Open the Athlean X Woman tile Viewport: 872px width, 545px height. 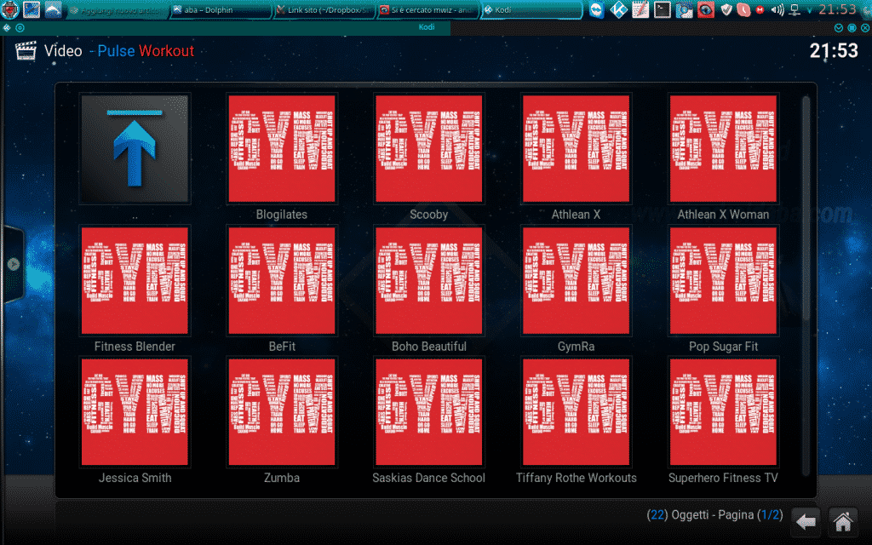coord(723,148)
